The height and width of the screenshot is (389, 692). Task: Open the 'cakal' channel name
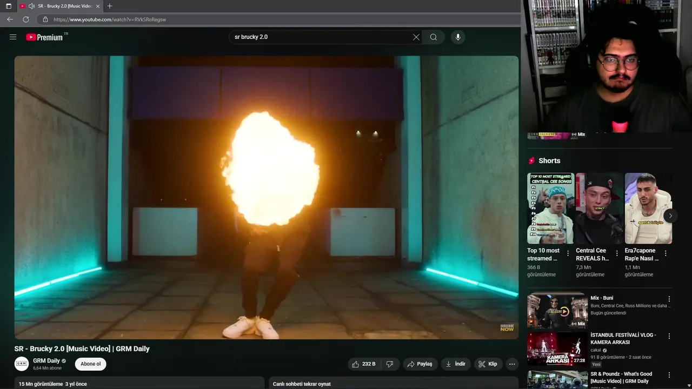(x=596, y=350)
